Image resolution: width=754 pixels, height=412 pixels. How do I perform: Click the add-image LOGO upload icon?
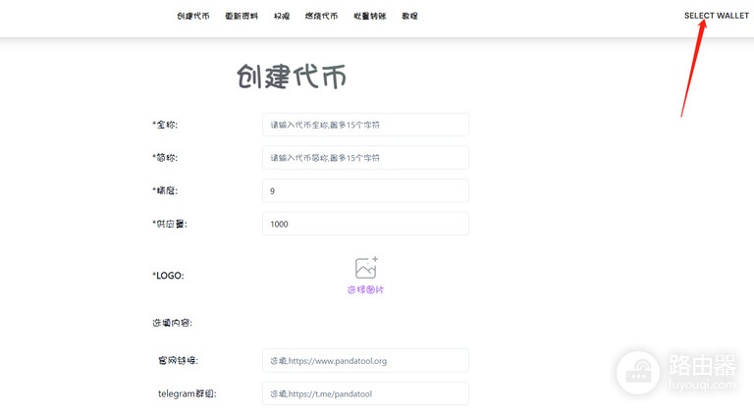coord(366,268)
